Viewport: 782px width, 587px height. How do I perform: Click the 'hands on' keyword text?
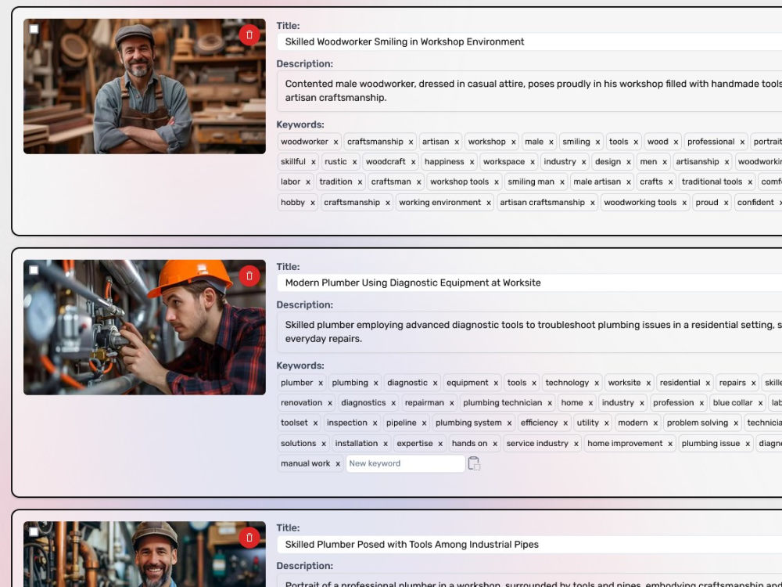(x=469, y=443)
